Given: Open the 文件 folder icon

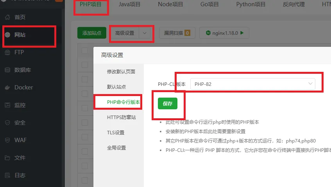Looking at the screenshot, I should 7,158.
